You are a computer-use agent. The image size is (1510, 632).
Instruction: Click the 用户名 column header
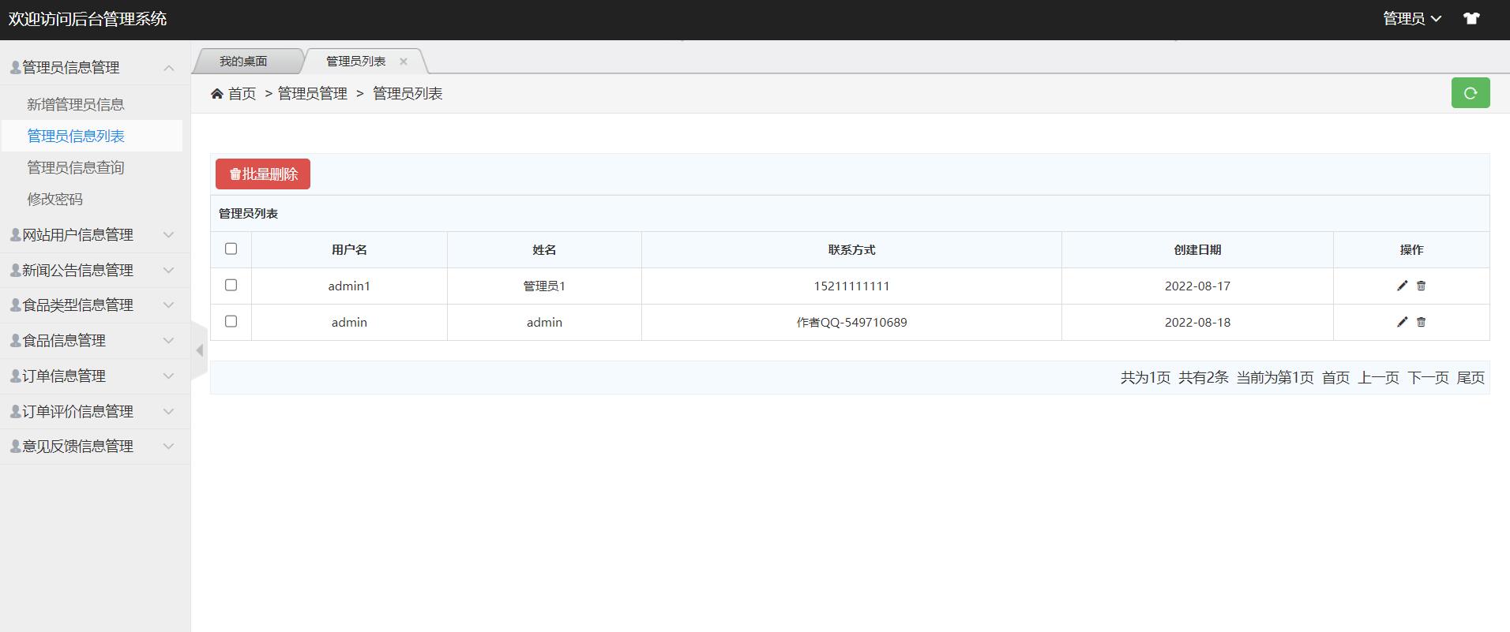[x=349, y=249]
